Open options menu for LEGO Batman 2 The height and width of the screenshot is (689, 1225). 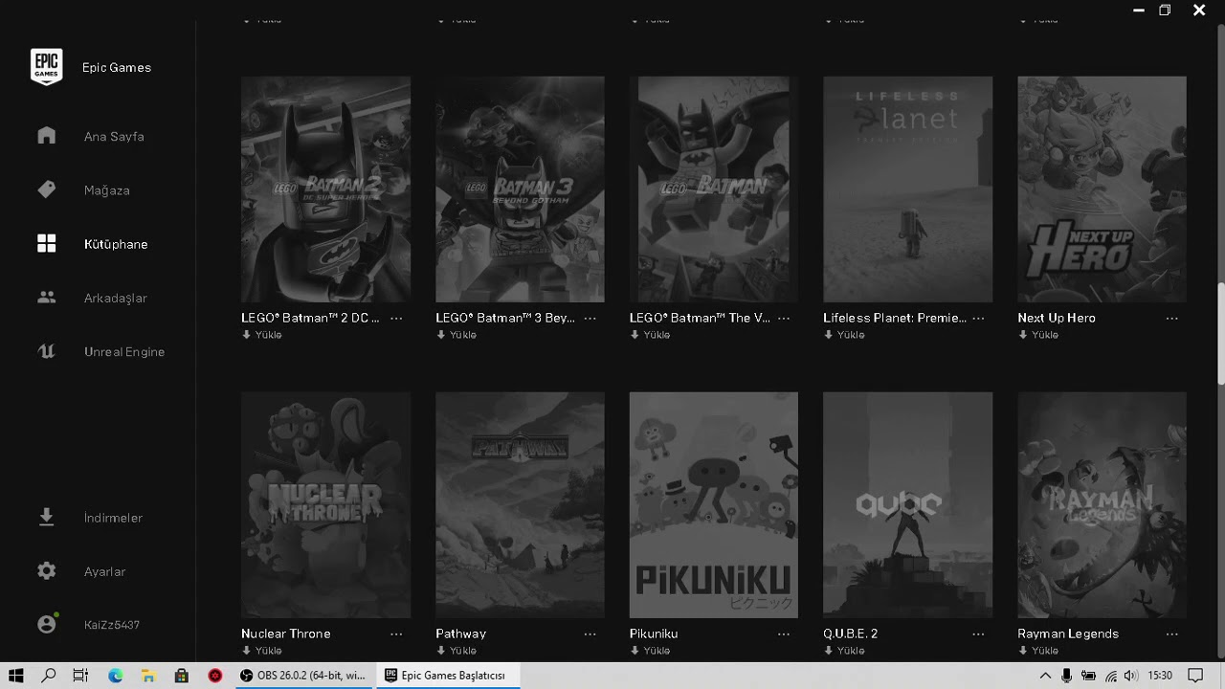pyautogui.click(x=396, y=319)
